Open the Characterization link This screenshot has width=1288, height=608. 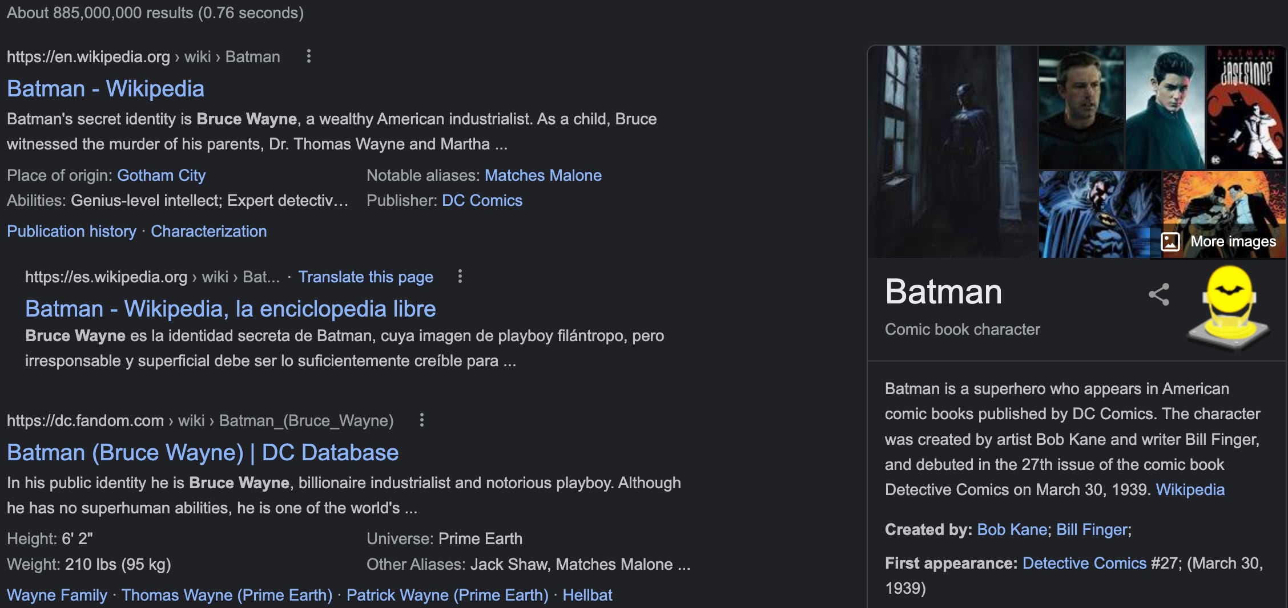208,231
